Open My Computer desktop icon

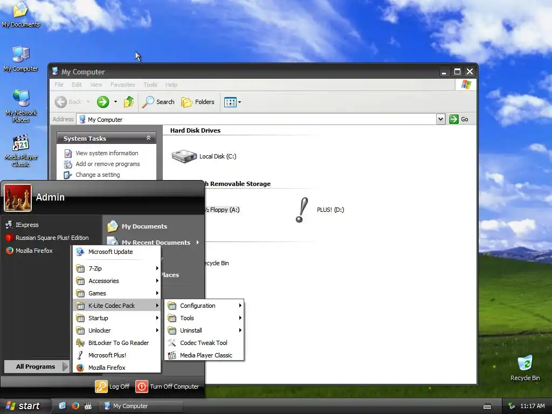point(20,58)
